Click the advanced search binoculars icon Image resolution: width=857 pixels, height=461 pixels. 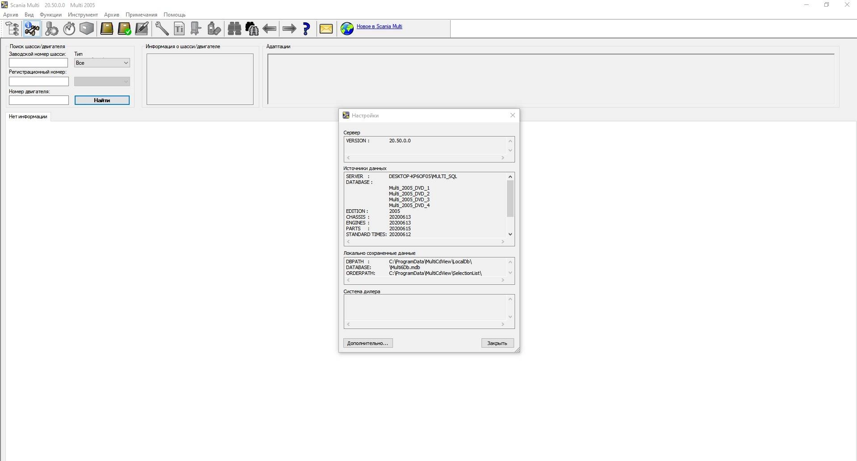click(252, 29)
